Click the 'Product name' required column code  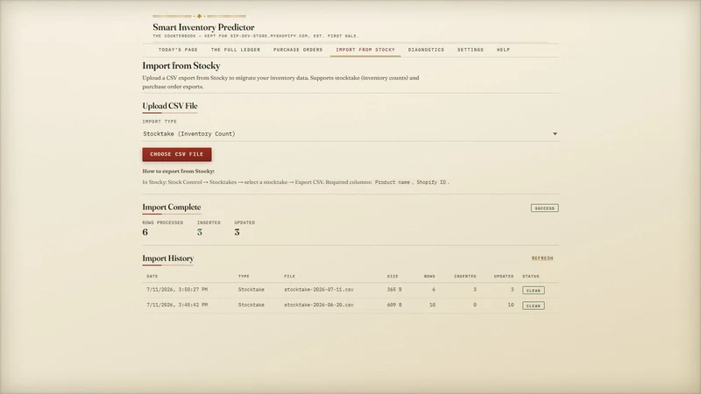tap(392, 182)
